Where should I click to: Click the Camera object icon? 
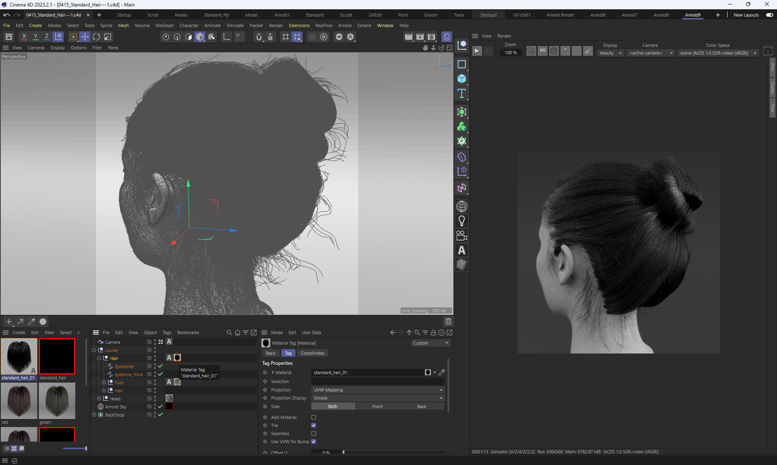[462, 236]
